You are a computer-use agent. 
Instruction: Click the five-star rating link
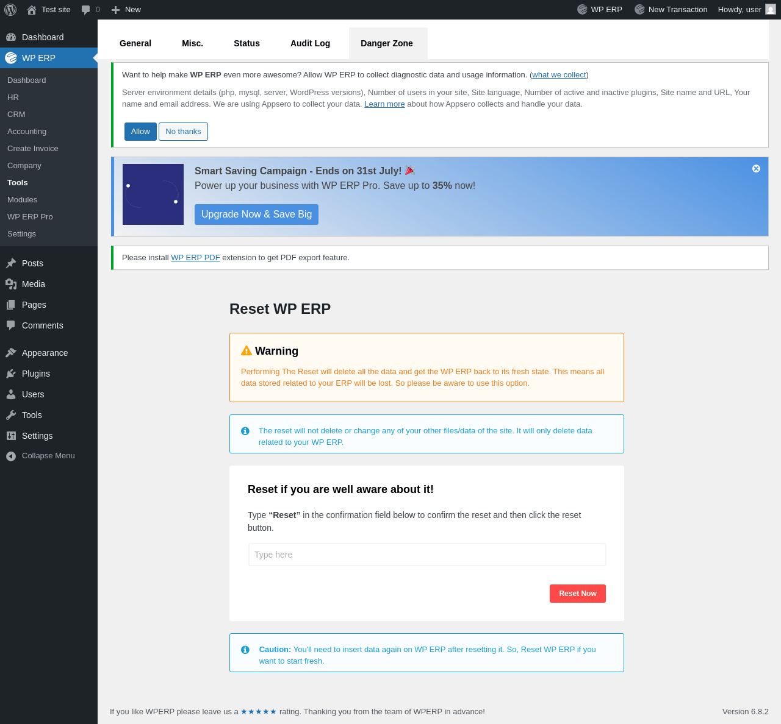click(x=259, y=712)
